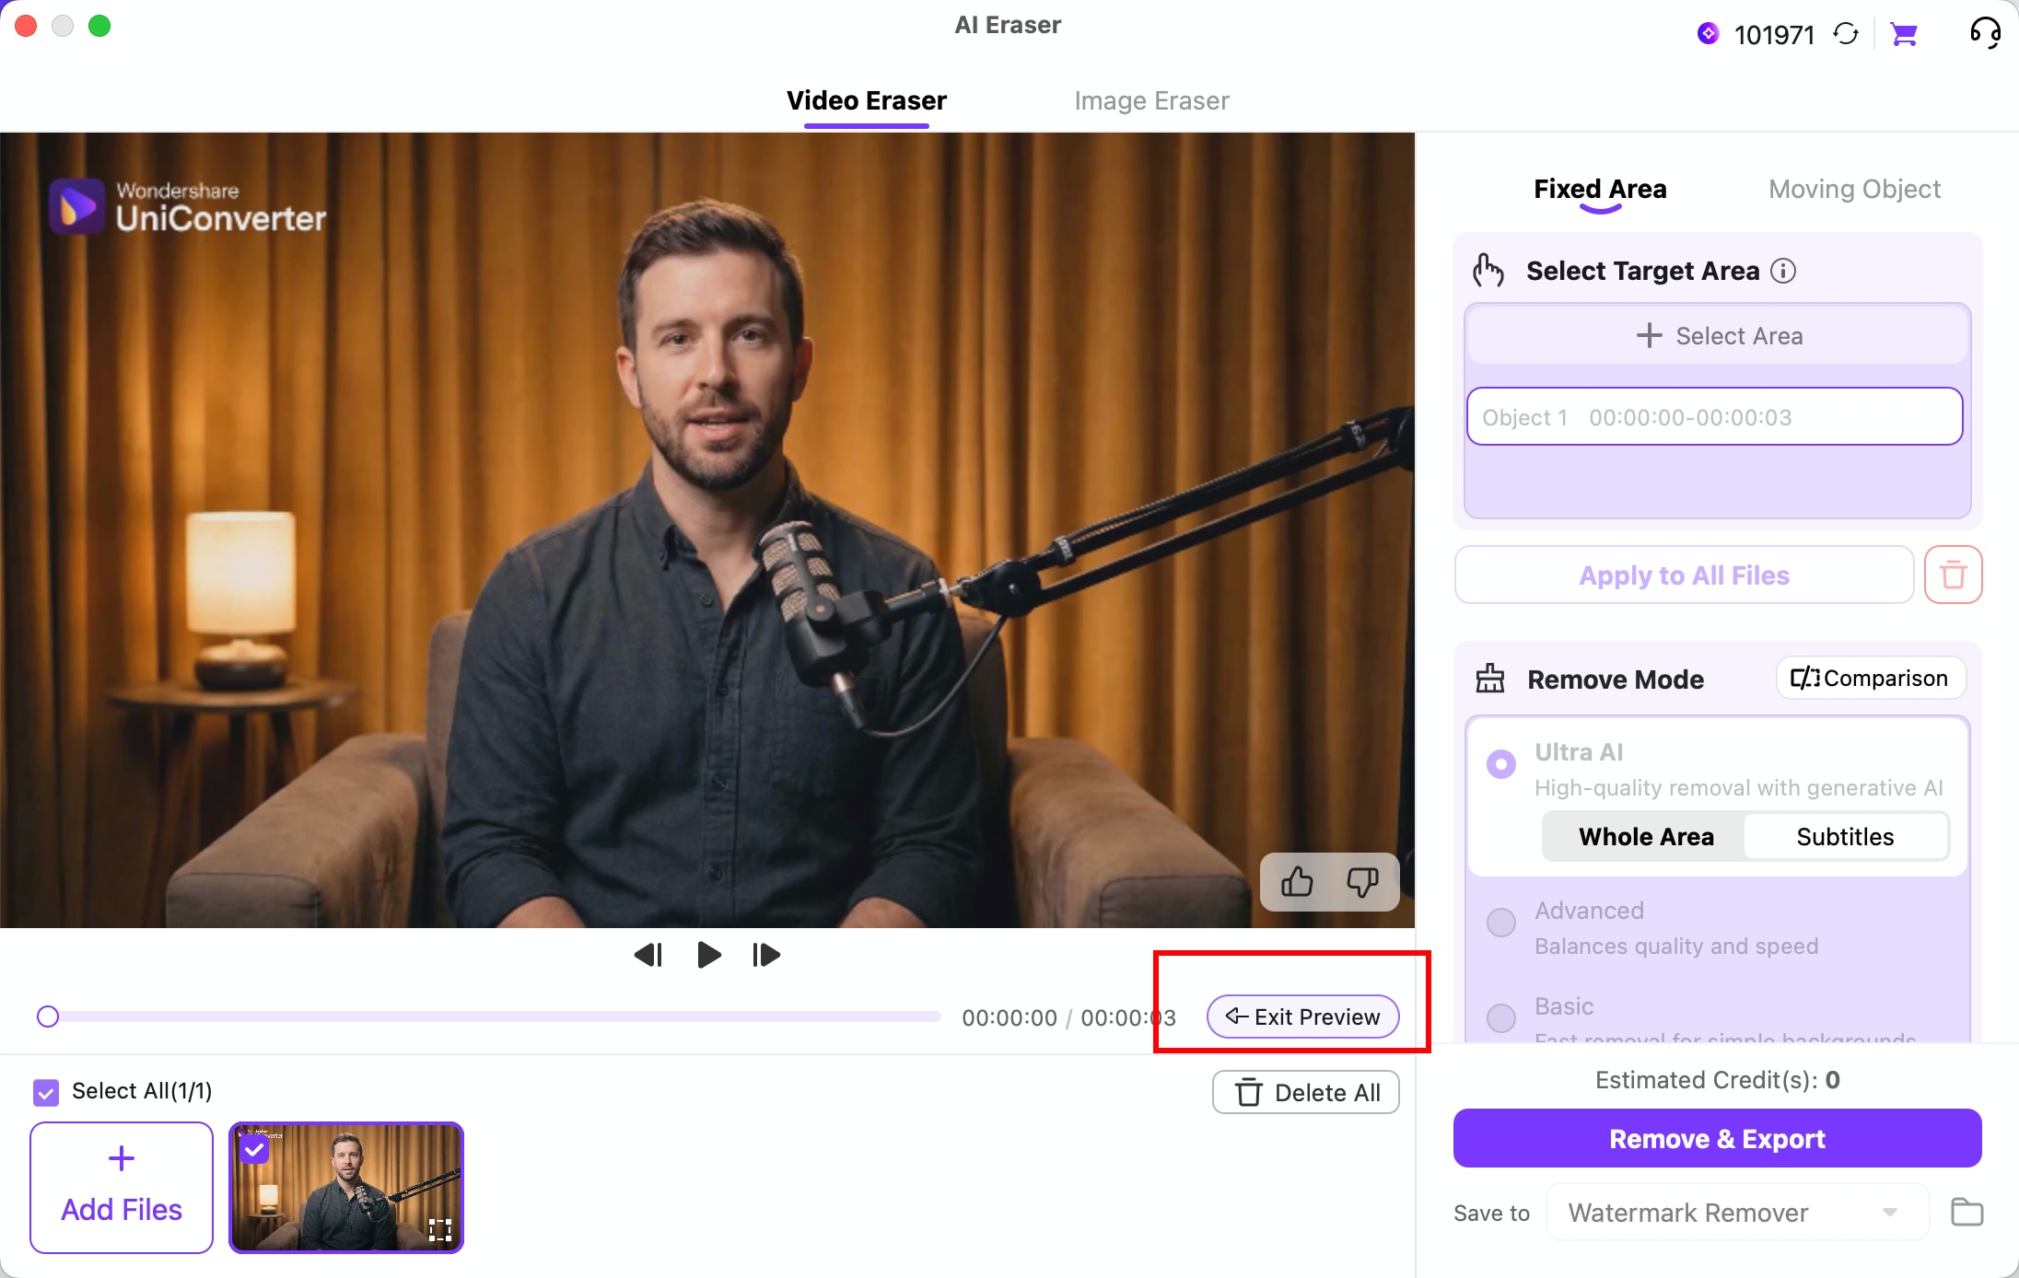The image size is (2019, 1278).
Task: Open the Fixed Area tab
Action: point(1600,189)
